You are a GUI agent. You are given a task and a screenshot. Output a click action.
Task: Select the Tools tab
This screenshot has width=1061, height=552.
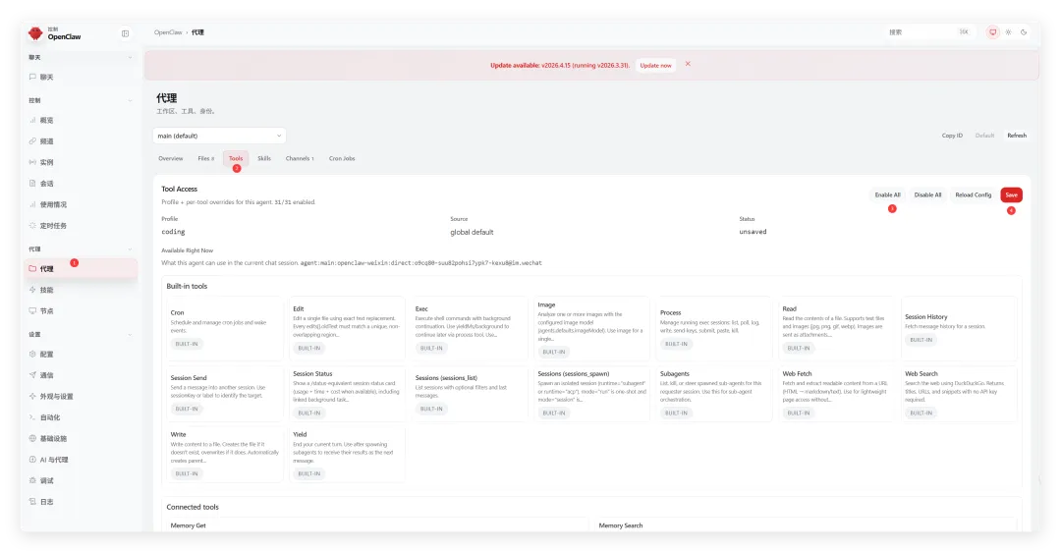(x=236, y=158)
